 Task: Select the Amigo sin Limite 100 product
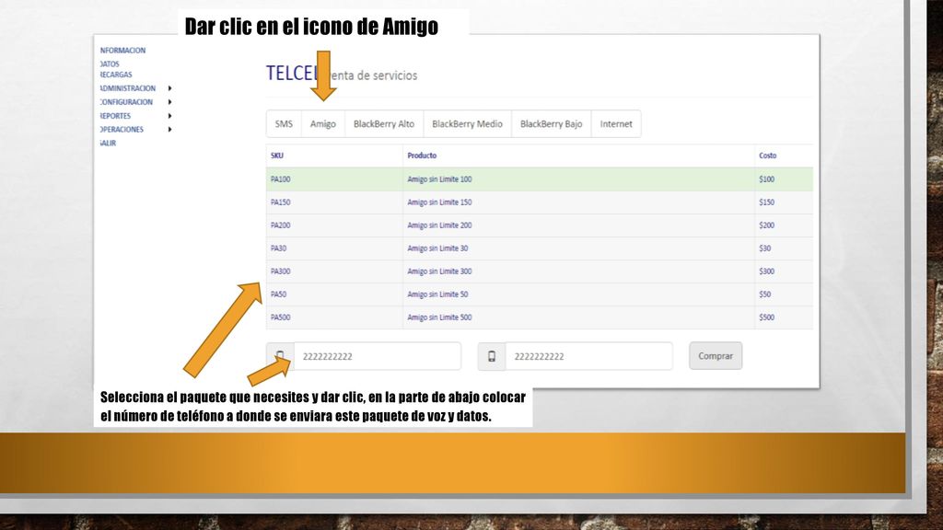pos(578,179)
